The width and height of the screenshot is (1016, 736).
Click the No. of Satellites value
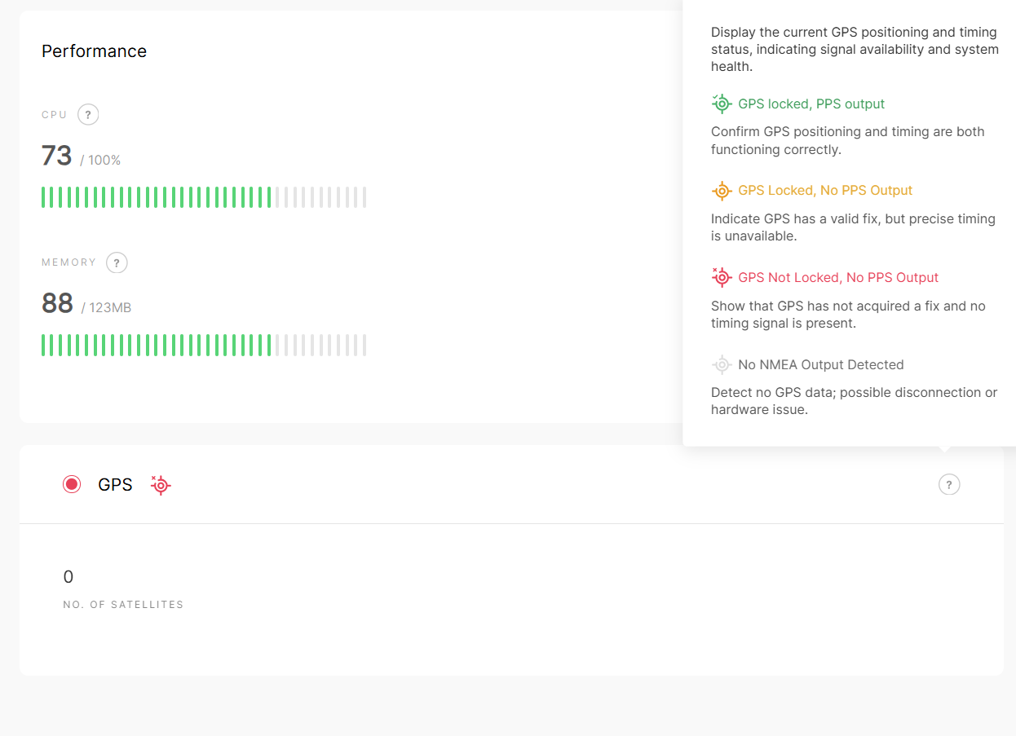(68, 577)
